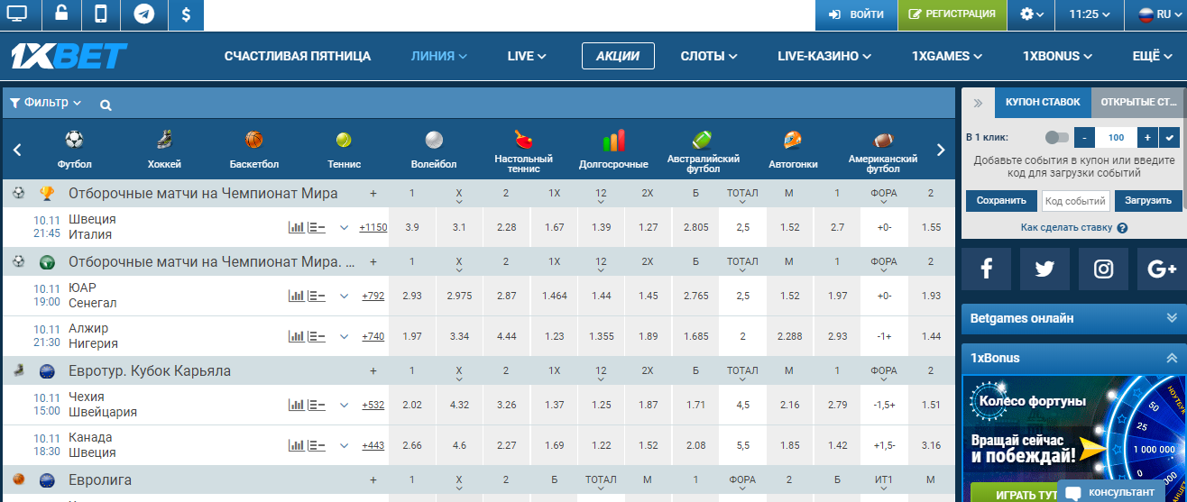Collapse coupon panel double-arrow icon
1187x502 pixels.
click(x=978, y=103)
